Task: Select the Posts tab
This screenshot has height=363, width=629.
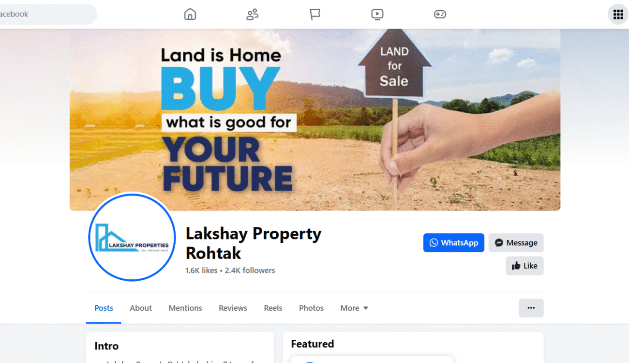Action: pos(104,308)
